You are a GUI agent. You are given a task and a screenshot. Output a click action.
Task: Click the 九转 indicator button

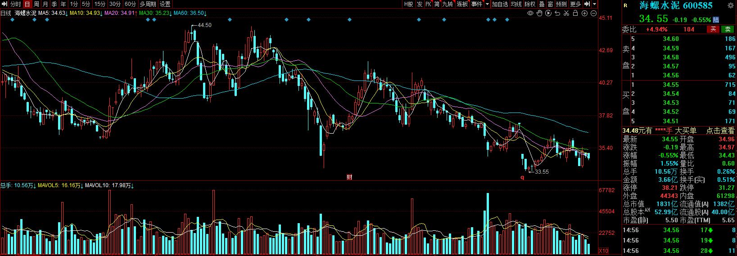click(x=448, y=4)
